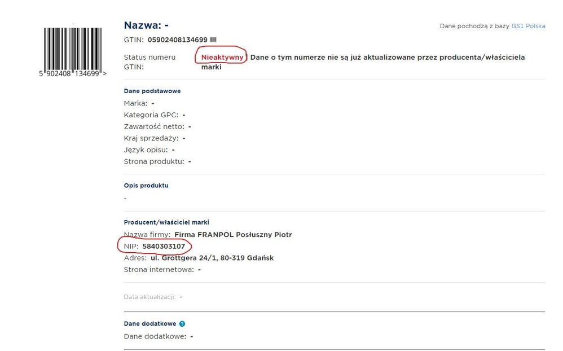Open the GS1 Polska link
563x351 pixels.
click(528, 27)
